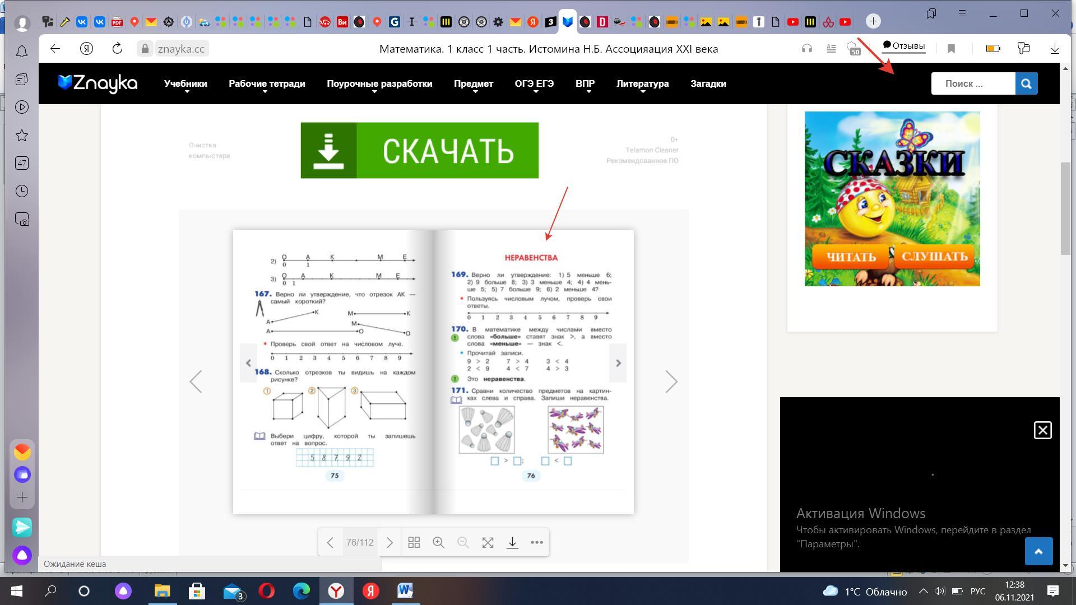Viewport: 1076px width, 605px height.
Task: Open browser downloads arrow icon
Action: tap(1055, 49)
